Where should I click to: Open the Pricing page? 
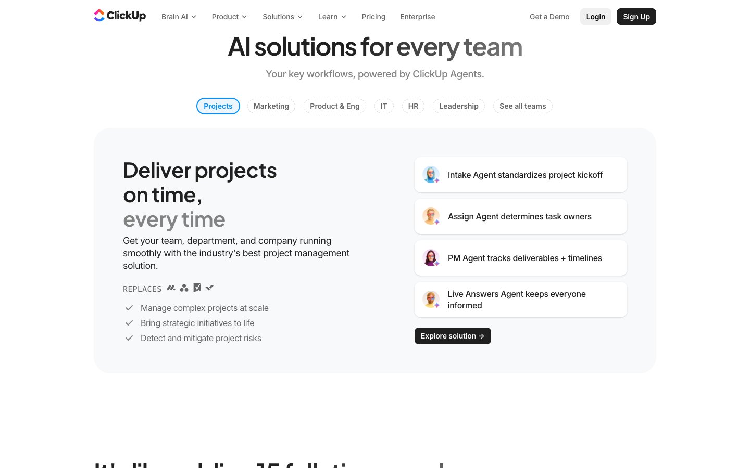373,16
